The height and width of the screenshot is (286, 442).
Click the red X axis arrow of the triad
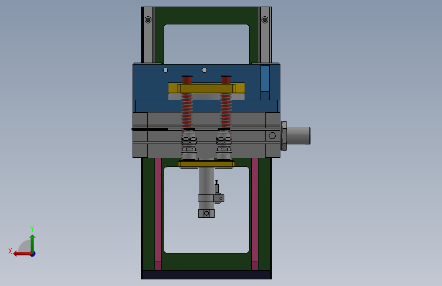click(22, 254)
